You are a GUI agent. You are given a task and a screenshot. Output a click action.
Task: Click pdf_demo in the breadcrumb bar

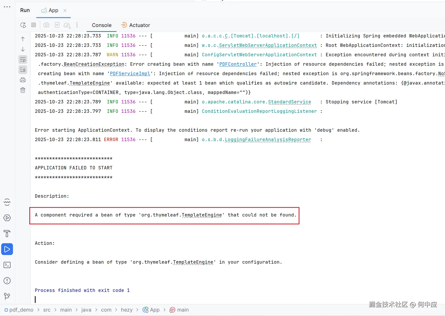click(x=19, y=310)
